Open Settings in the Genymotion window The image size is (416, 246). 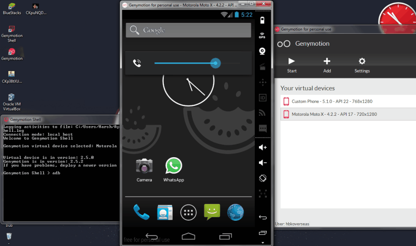coord(362,65)
